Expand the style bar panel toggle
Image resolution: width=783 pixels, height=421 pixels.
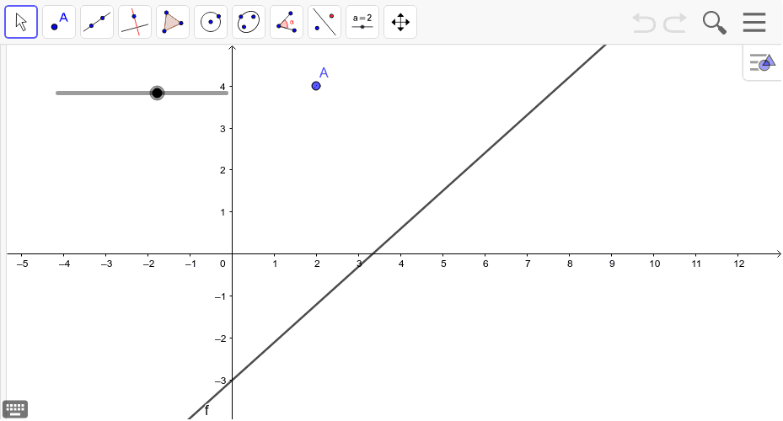pyautogui.click(x=762, y=62)
